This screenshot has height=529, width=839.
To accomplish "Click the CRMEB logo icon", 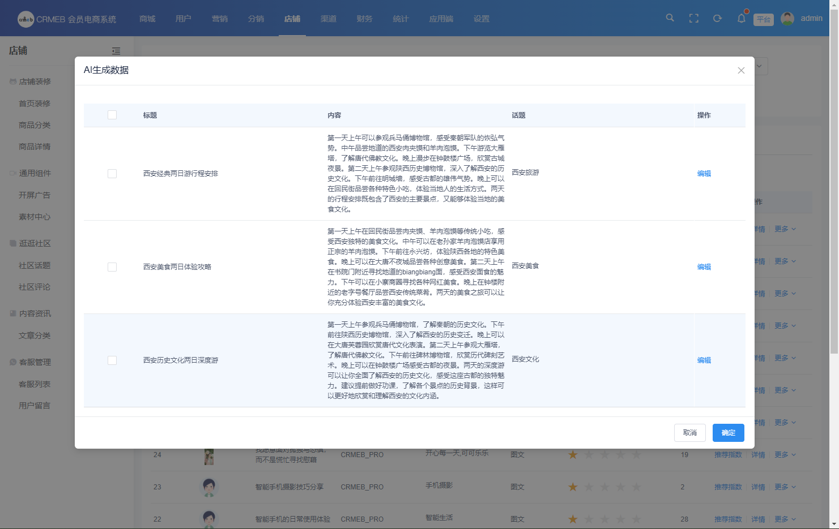I will pos(26,19).
